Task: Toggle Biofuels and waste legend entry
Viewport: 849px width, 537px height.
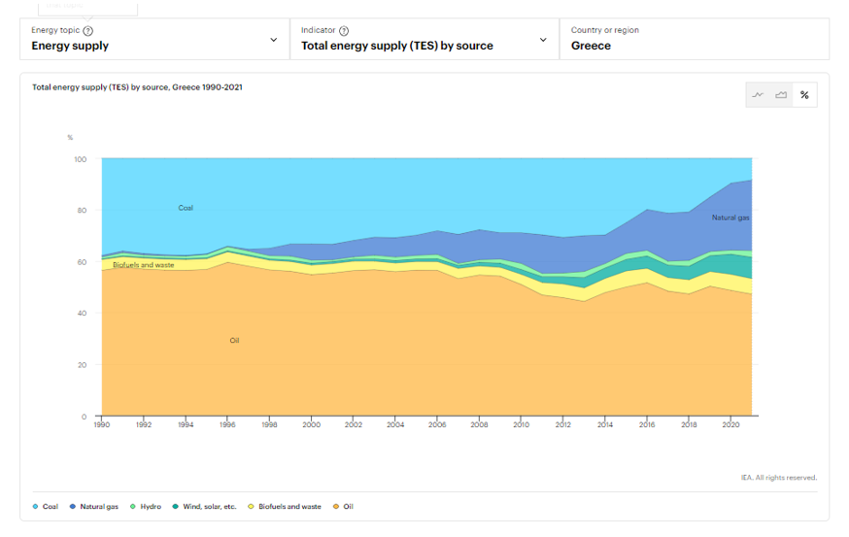Action: tap(289, 507)
